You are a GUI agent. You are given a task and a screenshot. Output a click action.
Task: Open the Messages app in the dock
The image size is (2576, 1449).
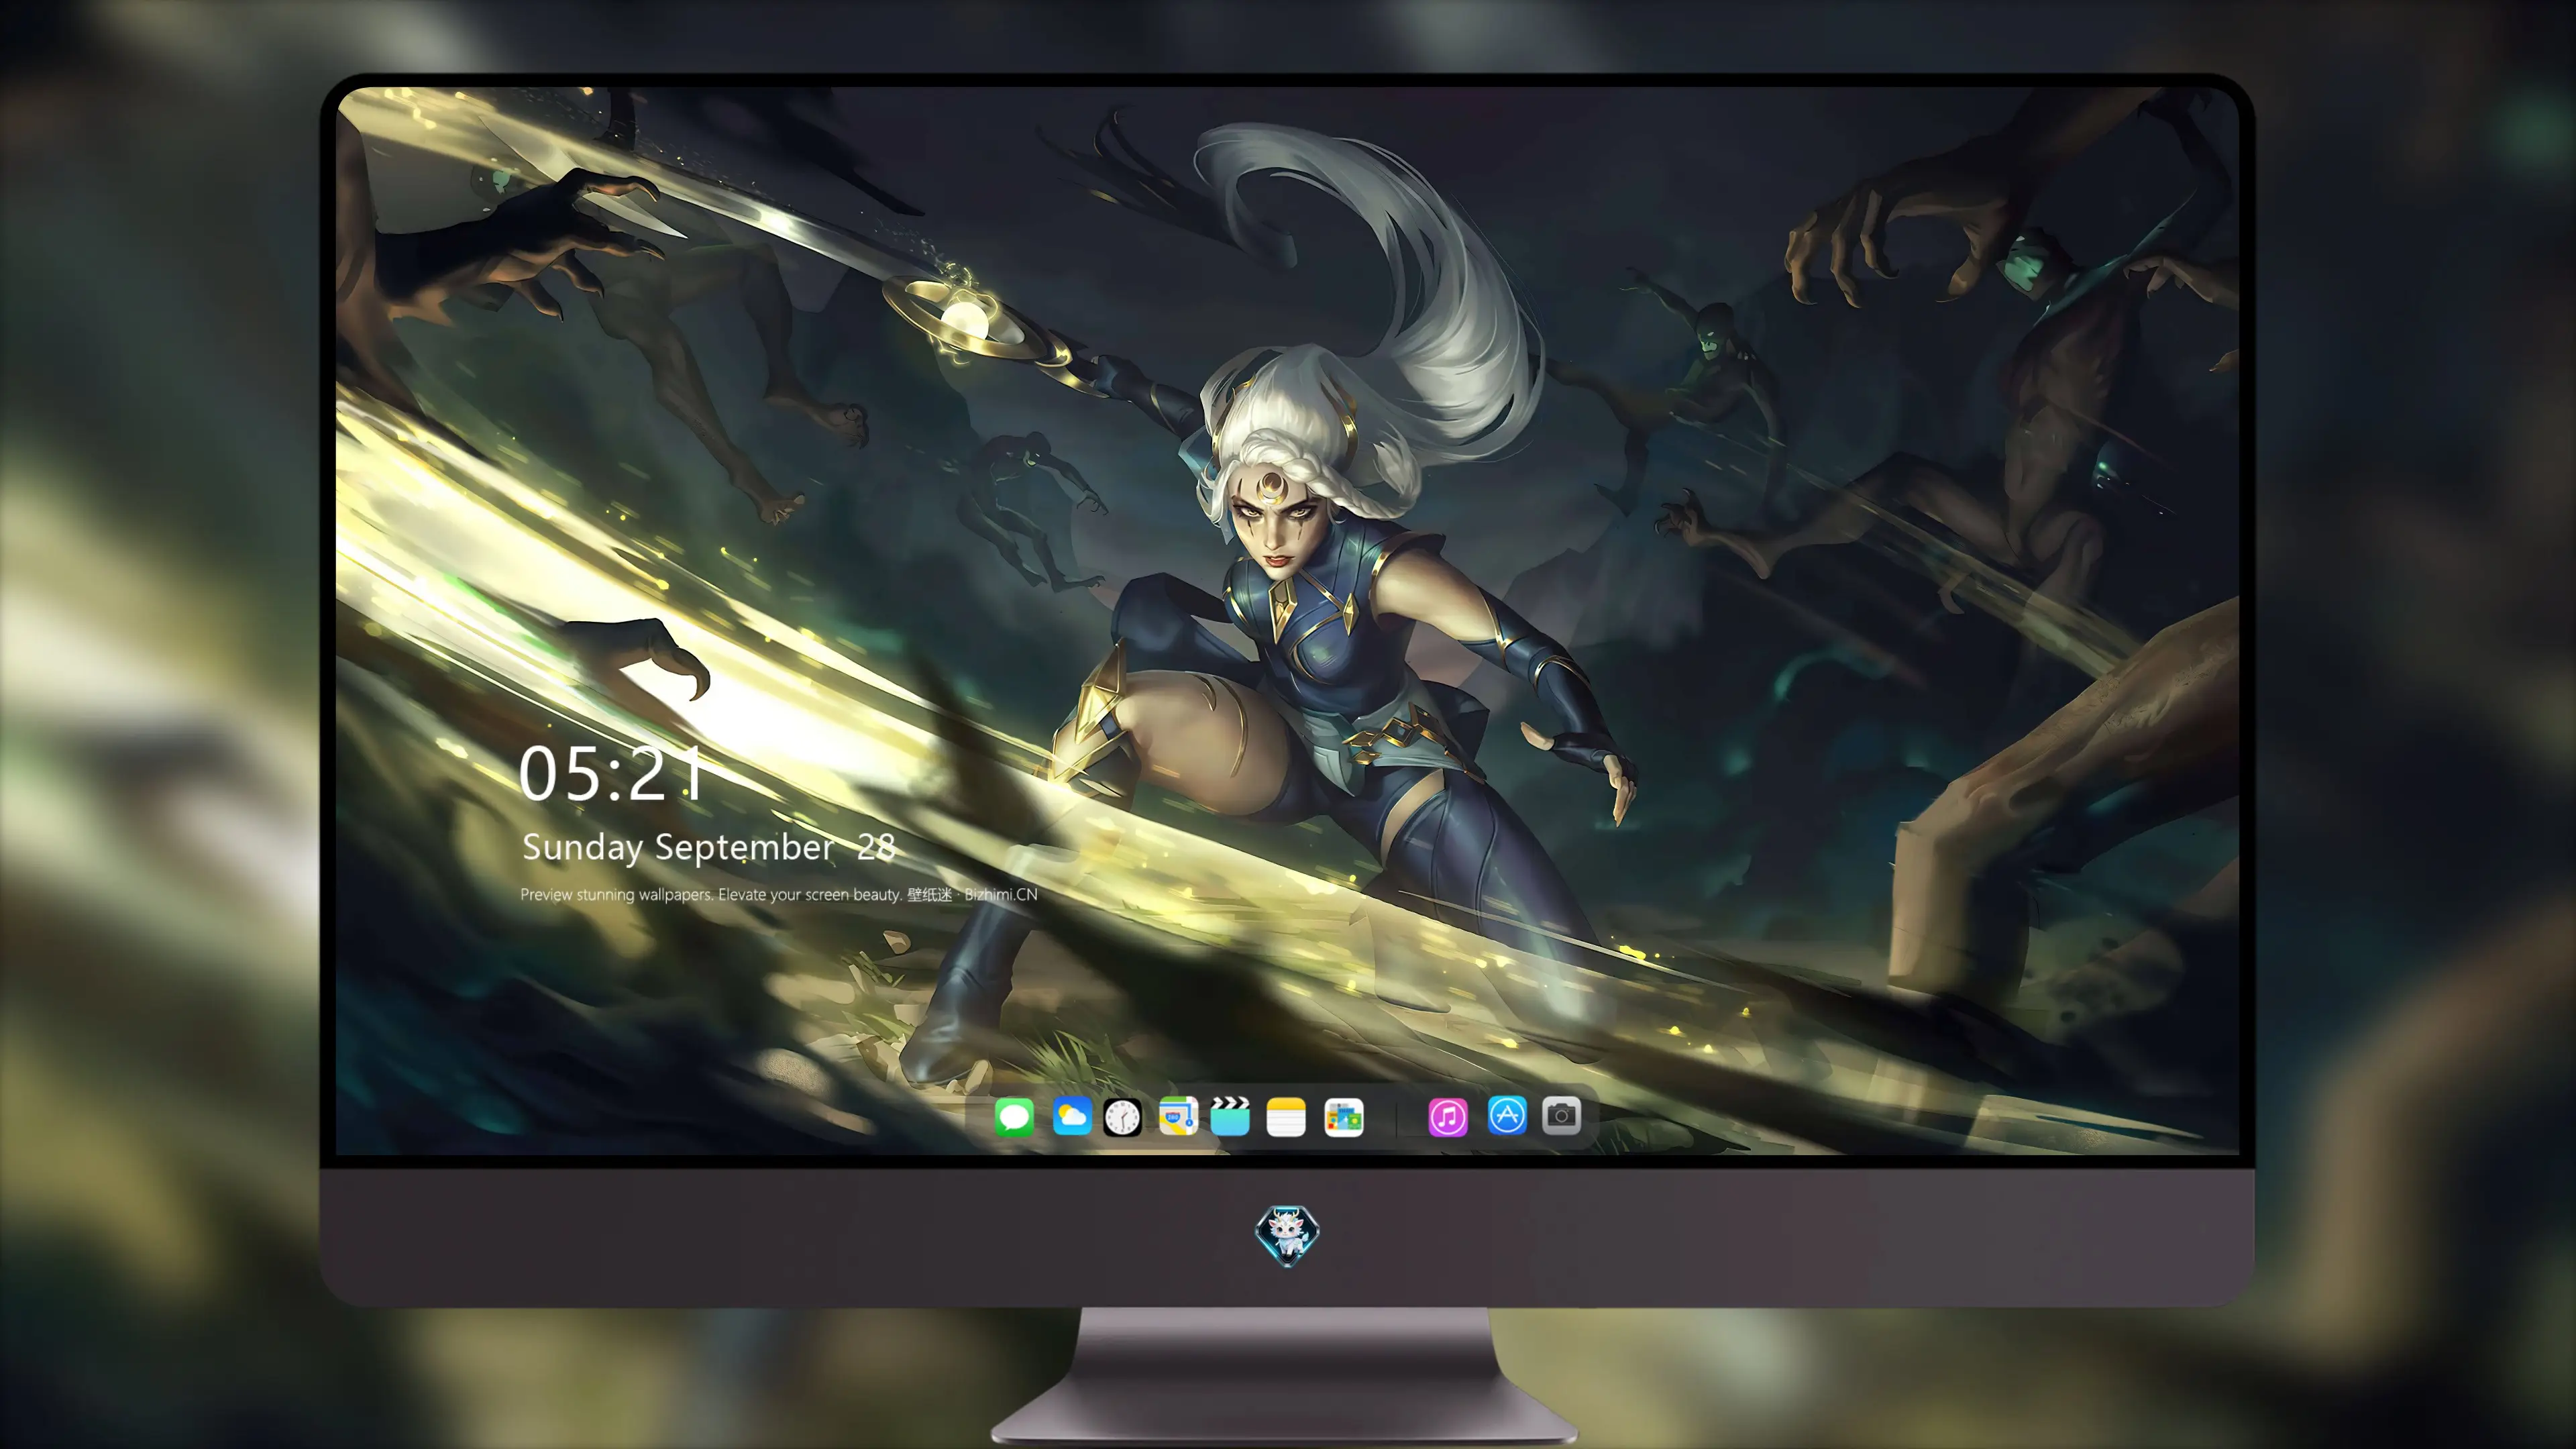click(1014, 1117)
